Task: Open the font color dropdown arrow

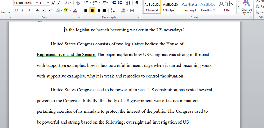Action: [79, 10]
